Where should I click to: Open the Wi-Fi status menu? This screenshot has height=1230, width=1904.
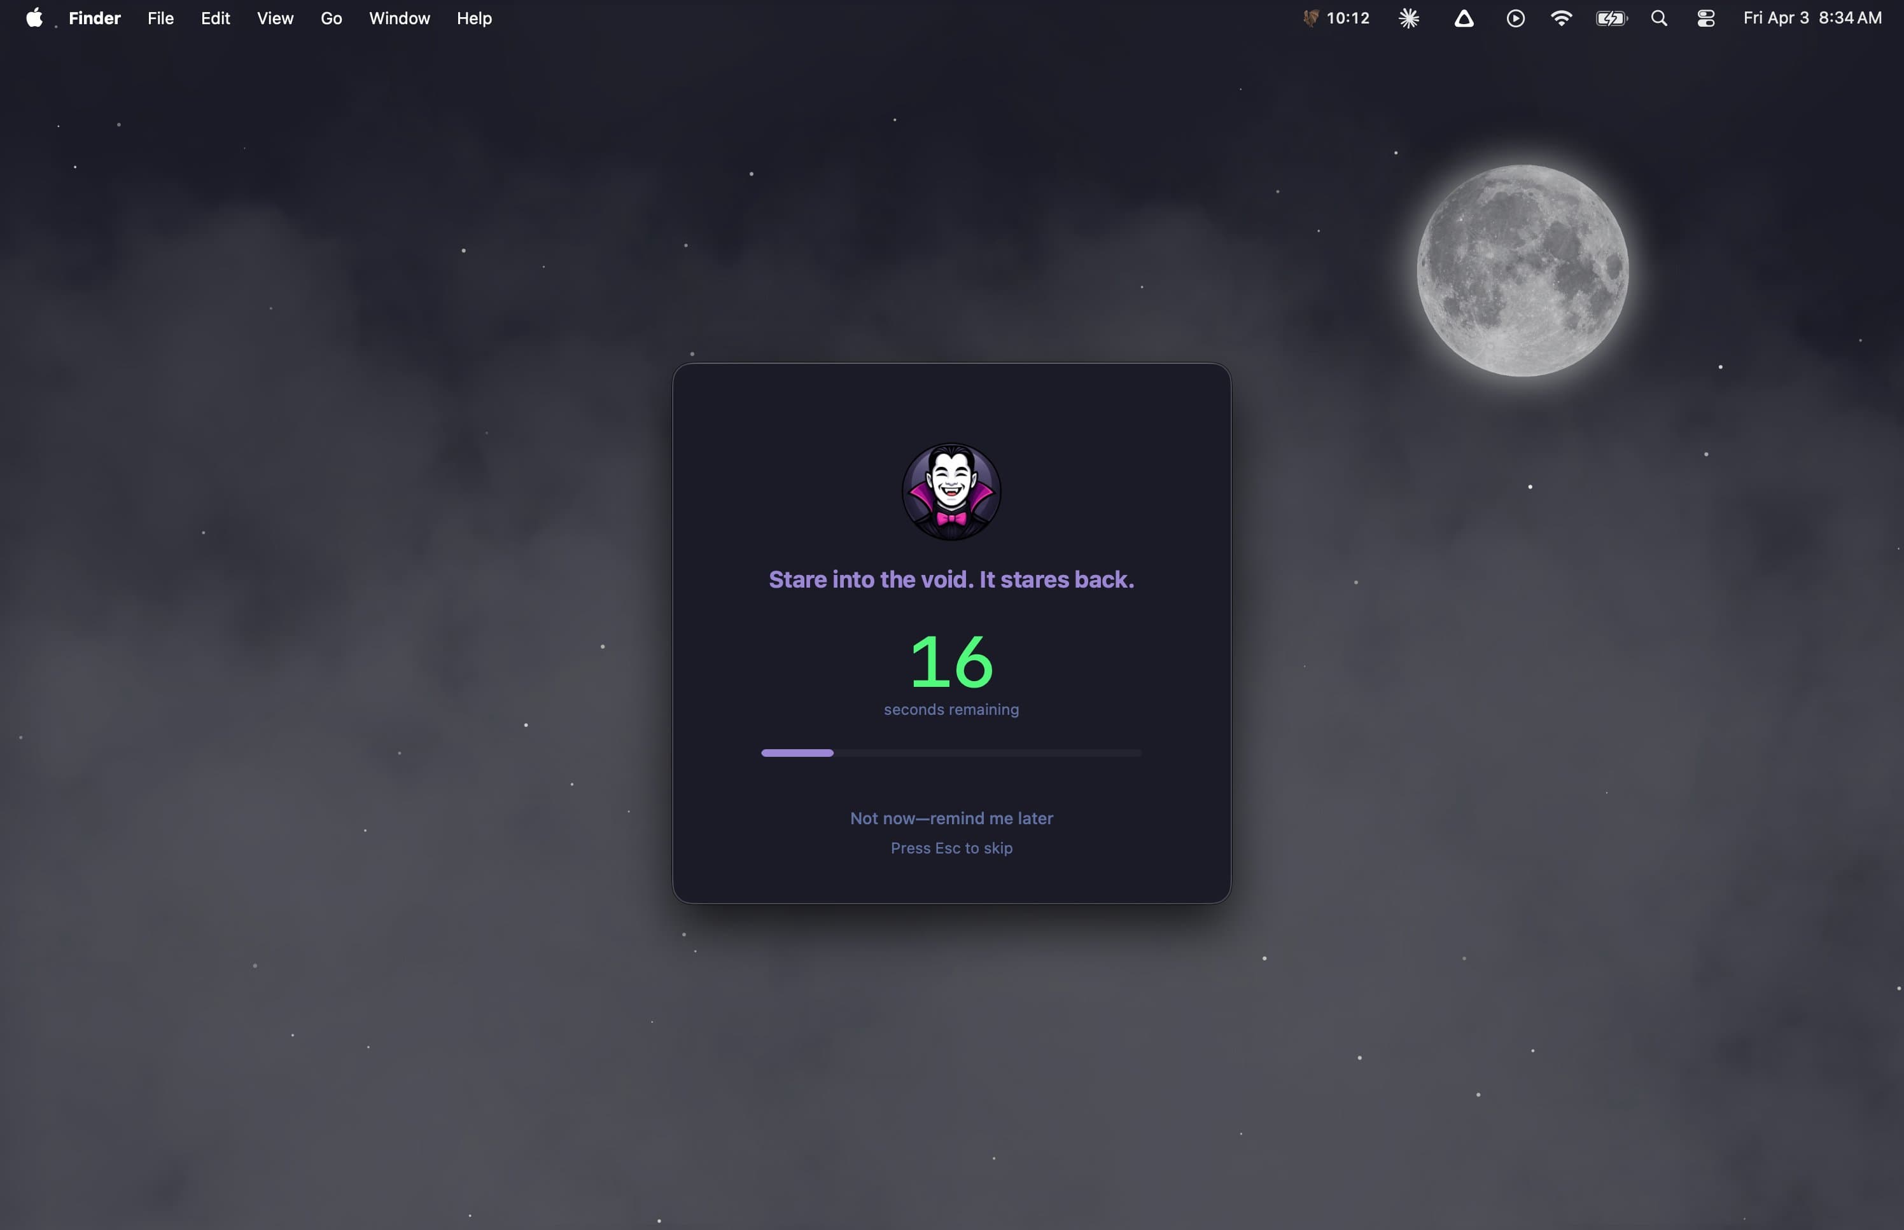1560,18
